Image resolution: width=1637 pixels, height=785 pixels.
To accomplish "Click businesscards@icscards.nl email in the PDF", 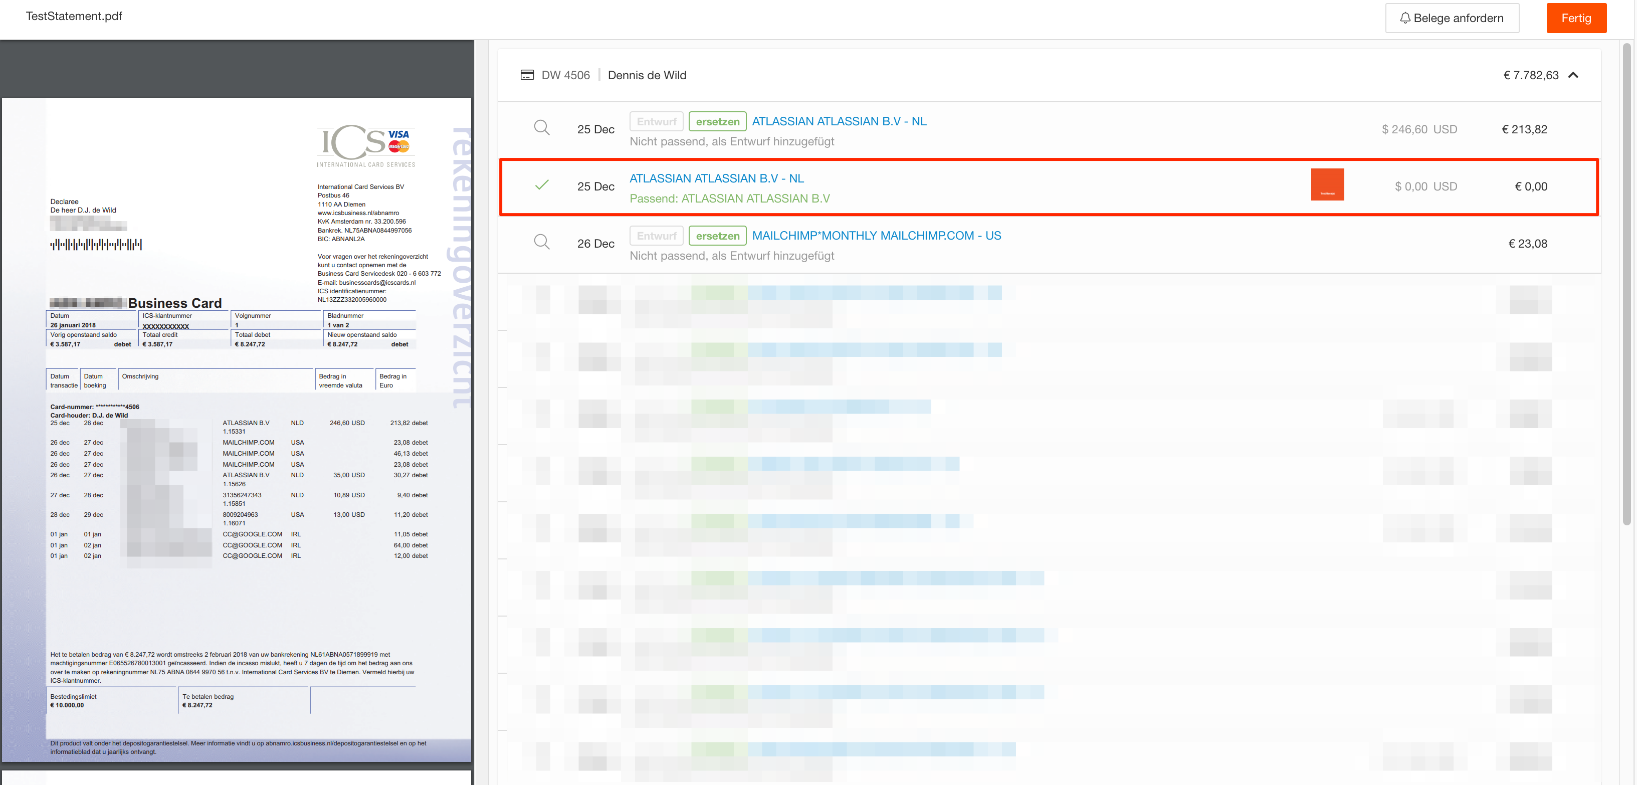I will click(x=377, y=282).
